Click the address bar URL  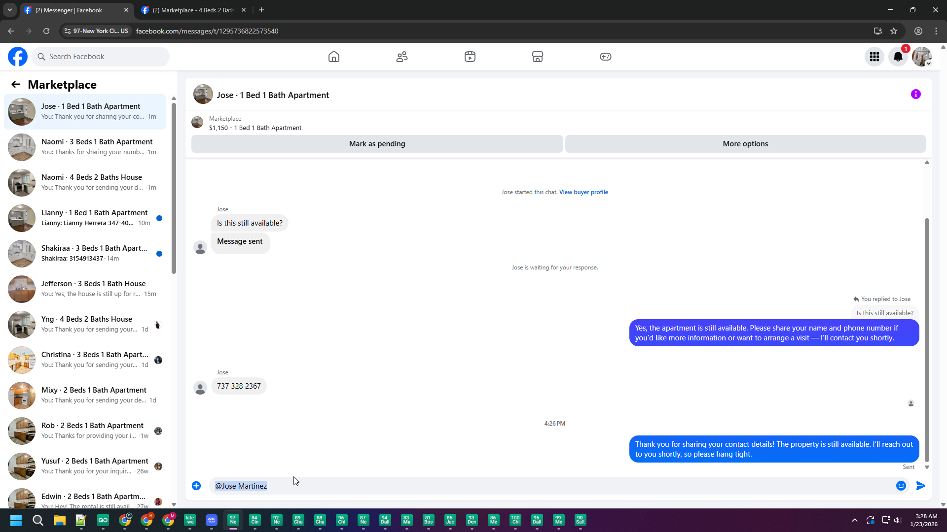[207, 31]
